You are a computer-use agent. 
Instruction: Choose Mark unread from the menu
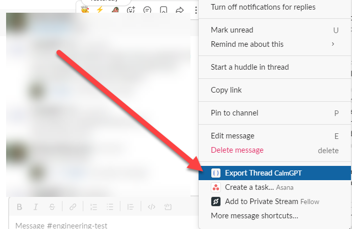tap(275, 30)
